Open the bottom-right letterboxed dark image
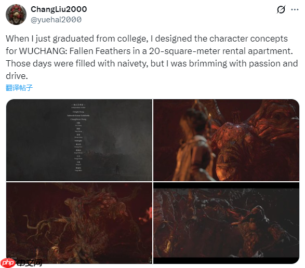The width and height of the screenshot is (305, 268). tap(226, 223)
